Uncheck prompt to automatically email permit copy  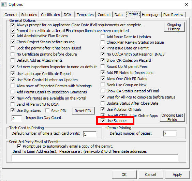[19, 146]
